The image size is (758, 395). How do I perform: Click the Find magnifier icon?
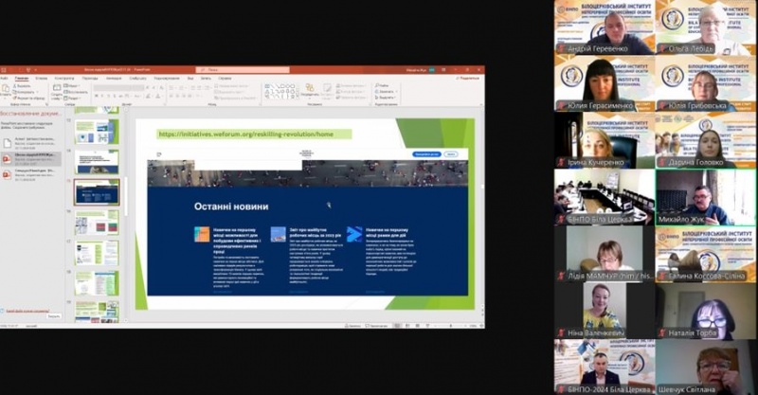(376, 85)
